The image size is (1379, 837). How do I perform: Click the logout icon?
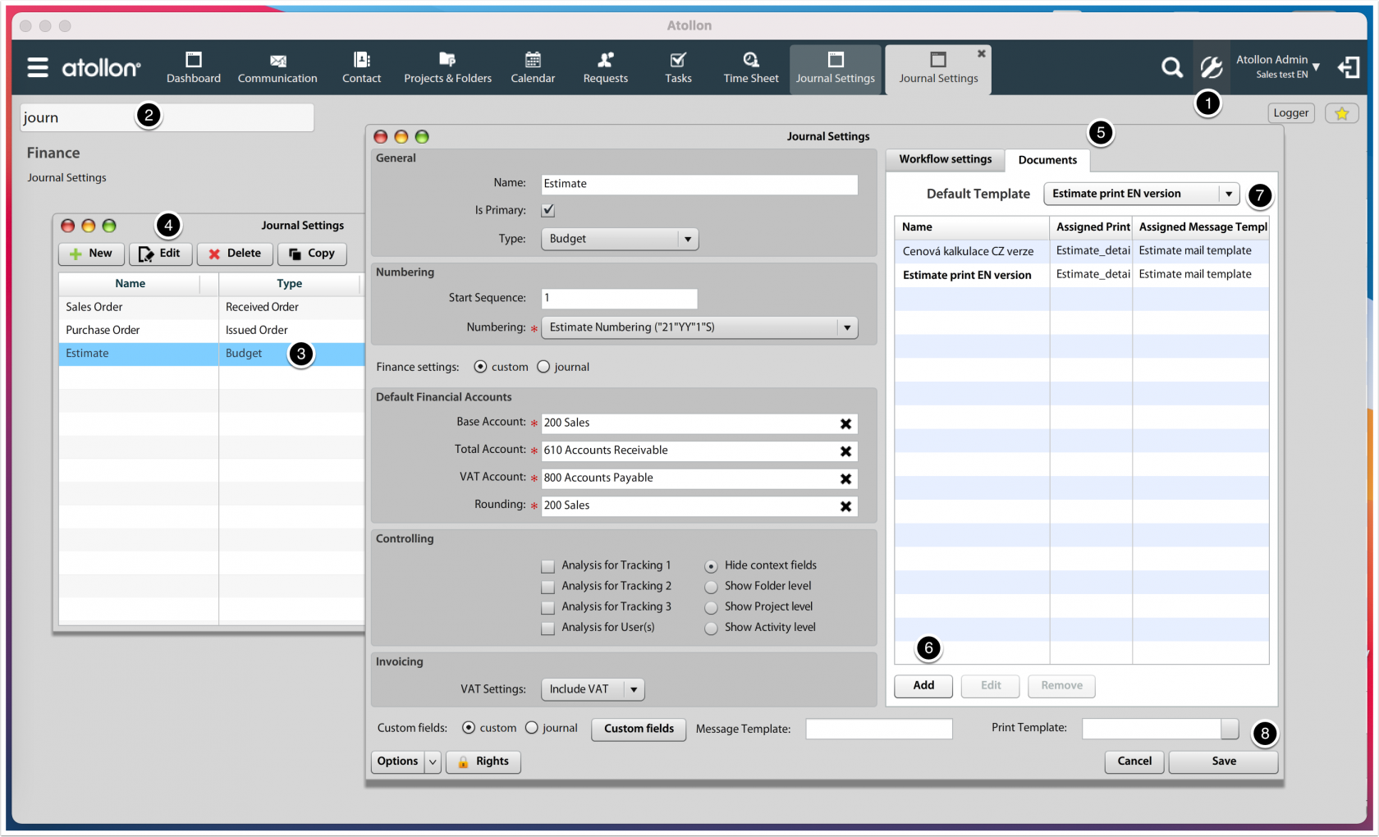1349,67
